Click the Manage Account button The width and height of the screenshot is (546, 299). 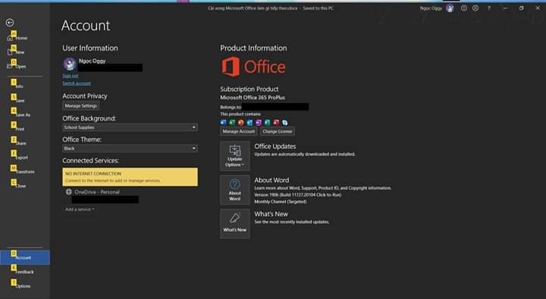point(239,131)
